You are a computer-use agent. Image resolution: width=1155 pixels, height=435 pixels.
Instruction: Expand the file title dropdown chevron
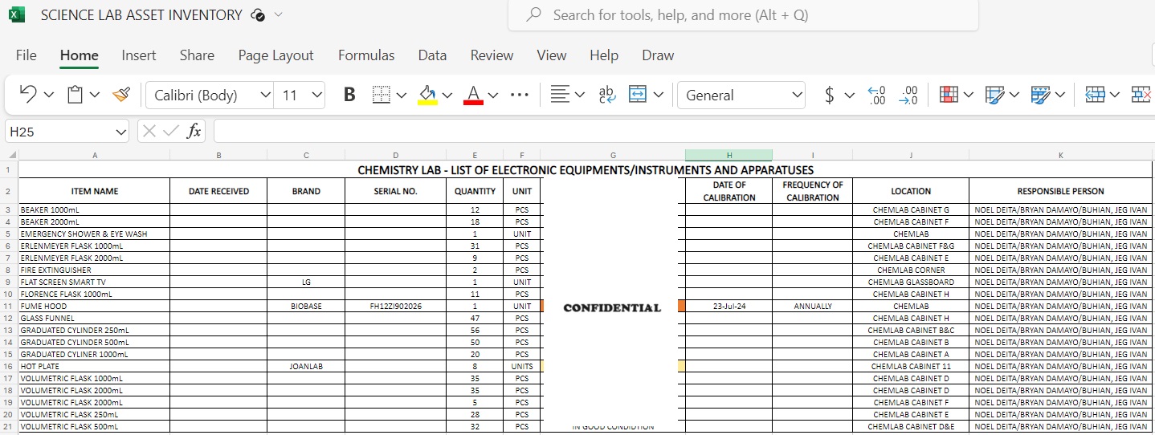click(279, 14)
